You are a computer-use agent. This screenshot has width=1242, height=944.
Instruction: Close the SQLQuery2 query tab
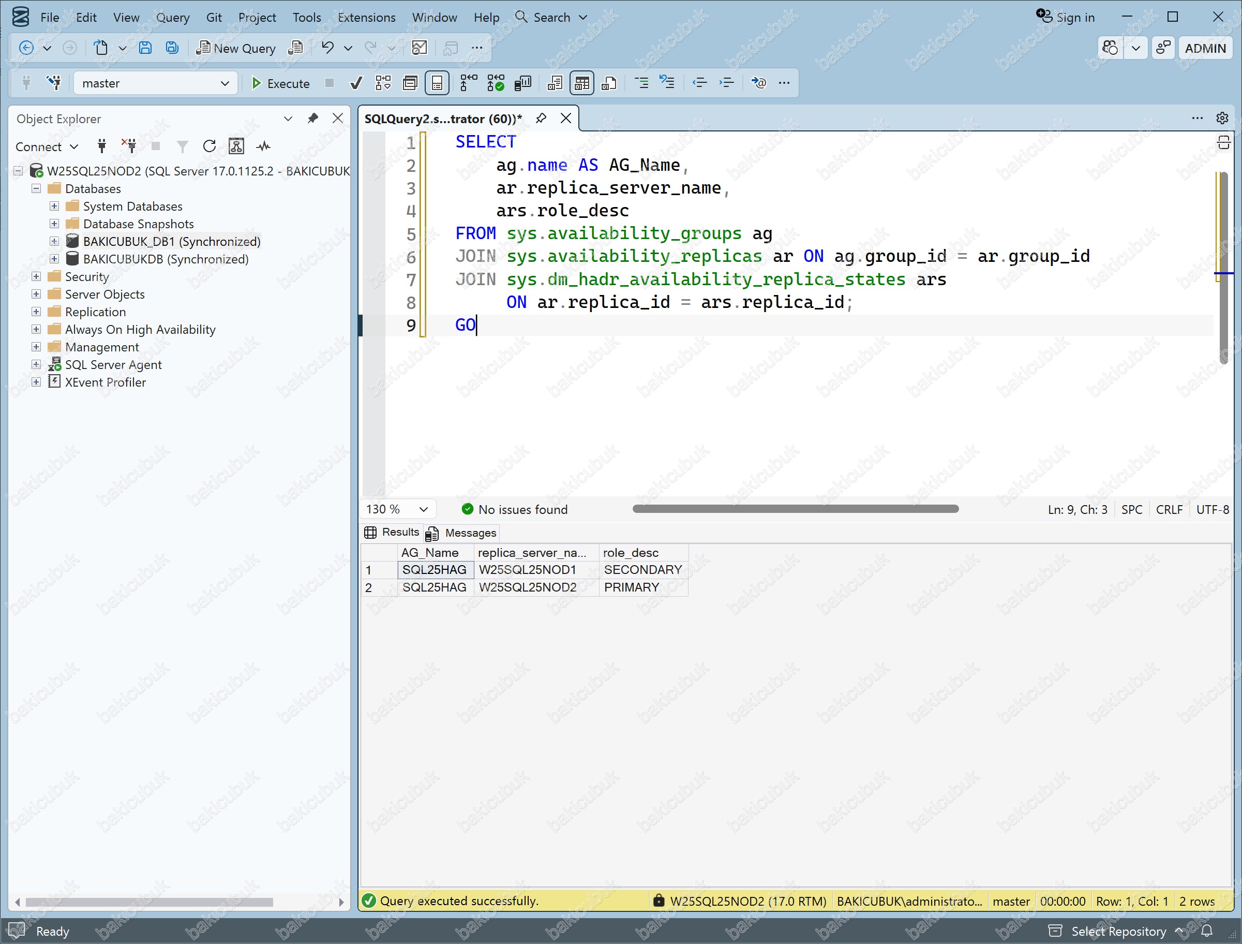click(x=566, y=118)
